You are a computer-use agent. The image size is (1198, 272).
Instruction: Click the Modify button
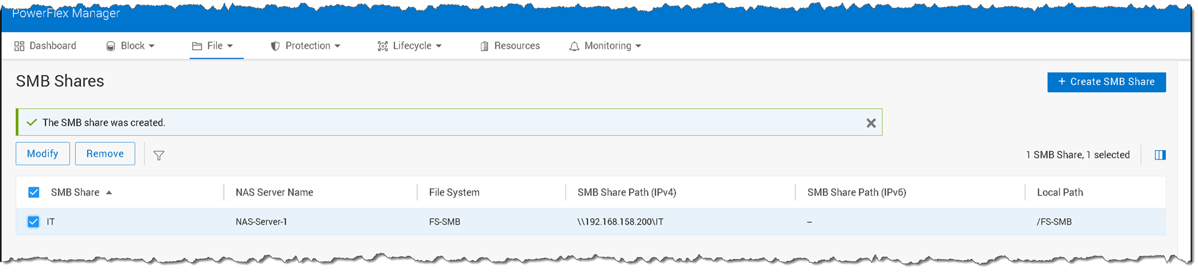pos(43,153)
